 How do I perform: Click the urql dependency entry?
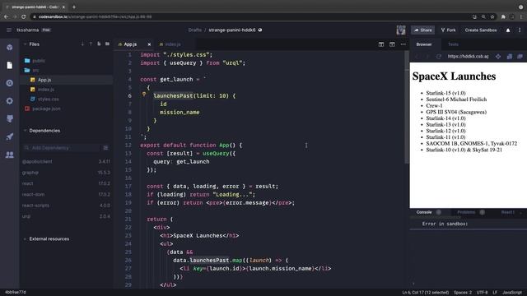66,216
